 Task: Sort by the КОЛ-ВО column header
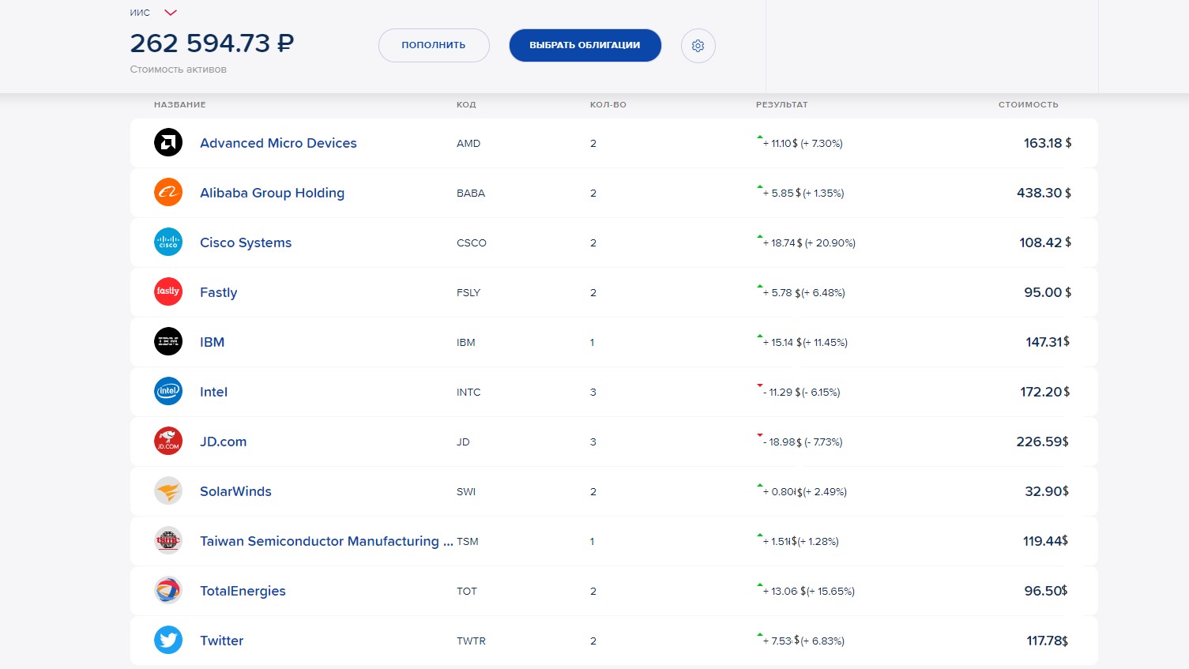tap(608, 104)
